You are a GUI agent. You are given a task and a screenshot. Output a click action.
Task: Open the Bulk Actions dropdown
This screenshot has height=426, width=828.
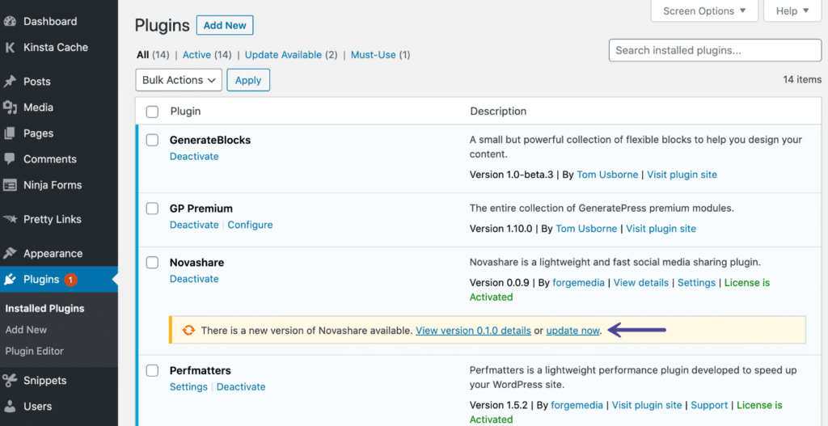pos(179,80)
